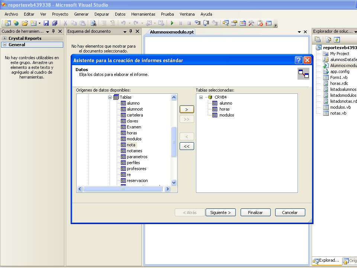Image resolution: width=357 pixels, height=268 pixels.
Task: Collapse the Tablas node in data sources
Action: tap(110, 97)
